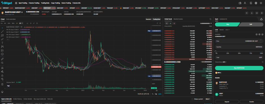The height and width of the screenshot is (104, 265).
Task: Click the Transfer button
Action: coord(251,102)
